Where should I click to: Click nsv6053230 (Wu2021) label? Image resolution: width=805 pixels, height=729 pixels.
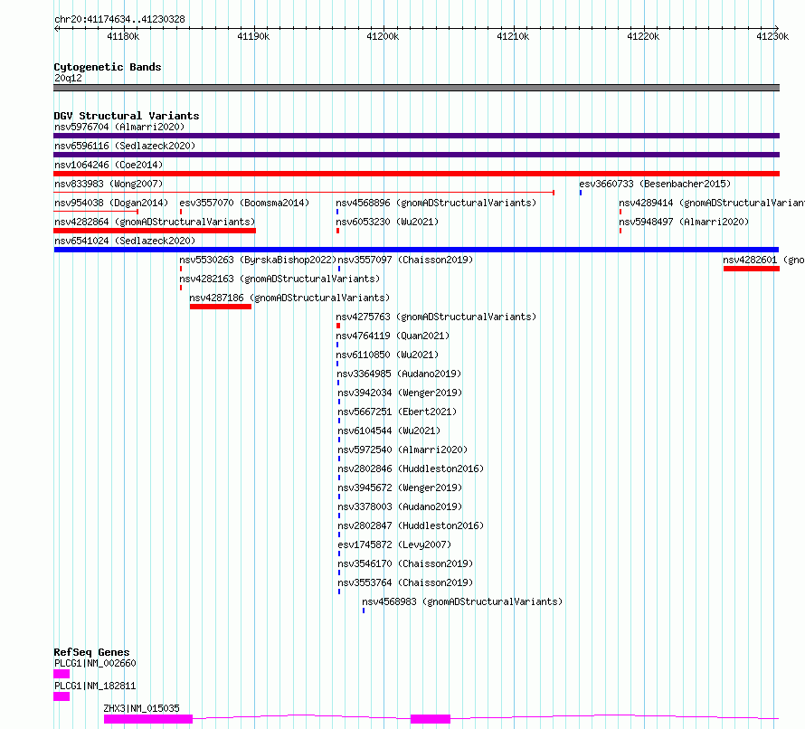tap(387, 222)
